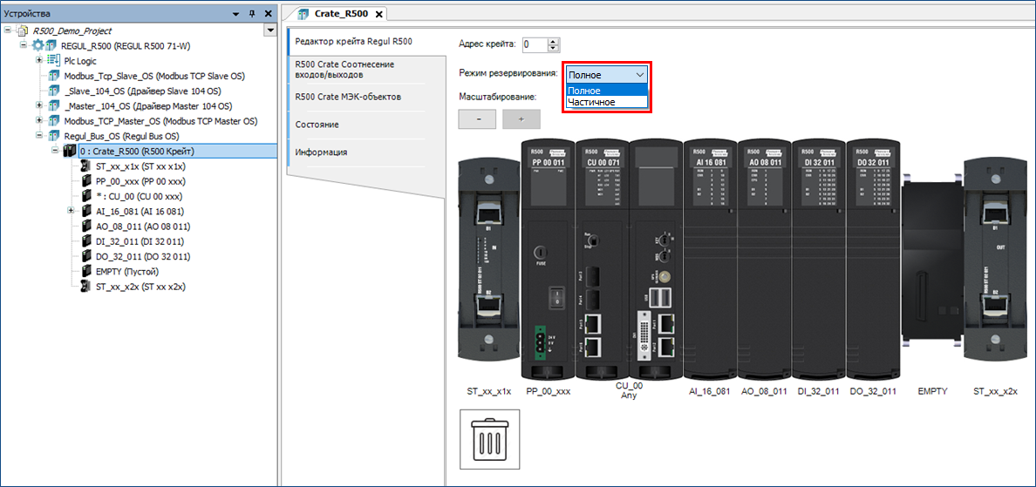Increase crate address with up arrow
The width and height of the screenshot is (1036, 487).
[x=554, y=41]
